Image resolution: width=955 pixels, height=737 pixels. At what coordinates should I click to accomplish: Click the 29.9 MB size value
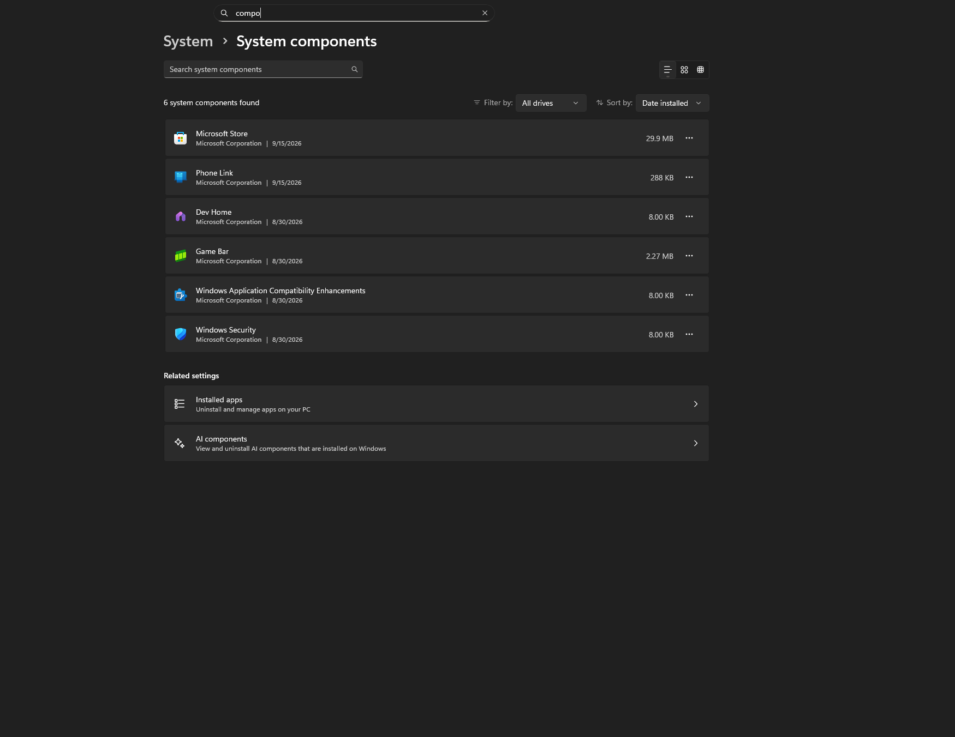660,138
